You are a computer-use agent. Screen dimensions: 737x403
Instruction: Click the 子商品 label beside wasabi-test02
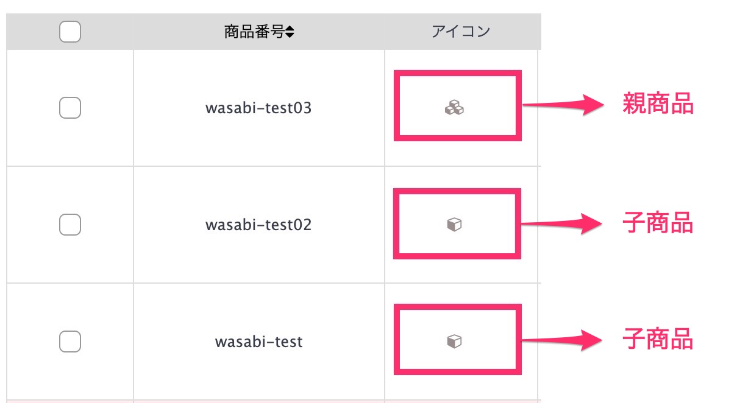(658, 223)
